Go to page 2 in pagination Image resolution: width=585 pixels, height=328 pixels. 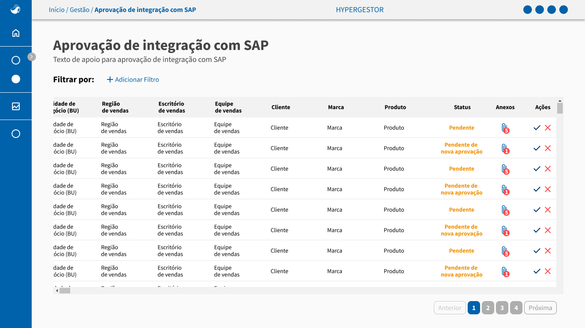[488, 307]
